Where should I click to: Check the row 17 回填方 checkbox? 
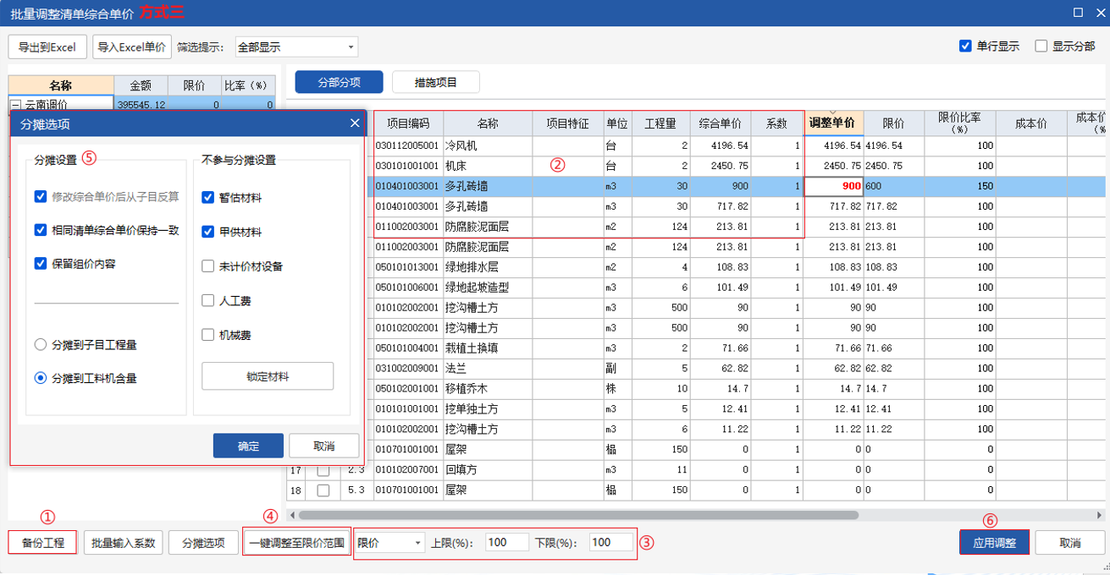point(323,469)
